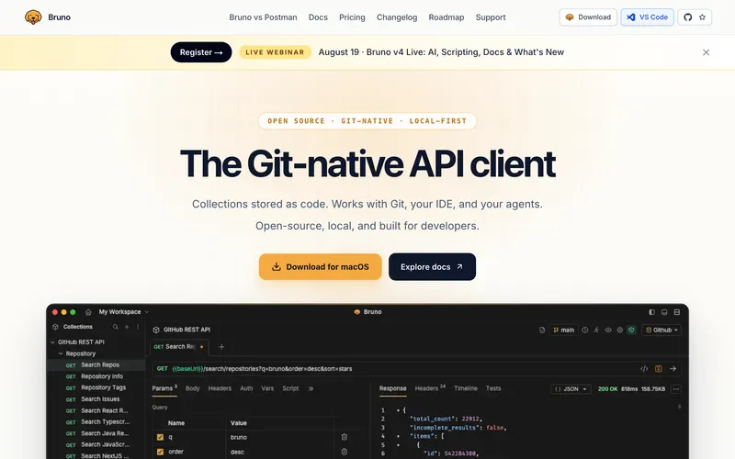The height and width of the screenshot is (459, 735).
Task: Show more request tabs with double chevron
Action: [x=311, y=388]
